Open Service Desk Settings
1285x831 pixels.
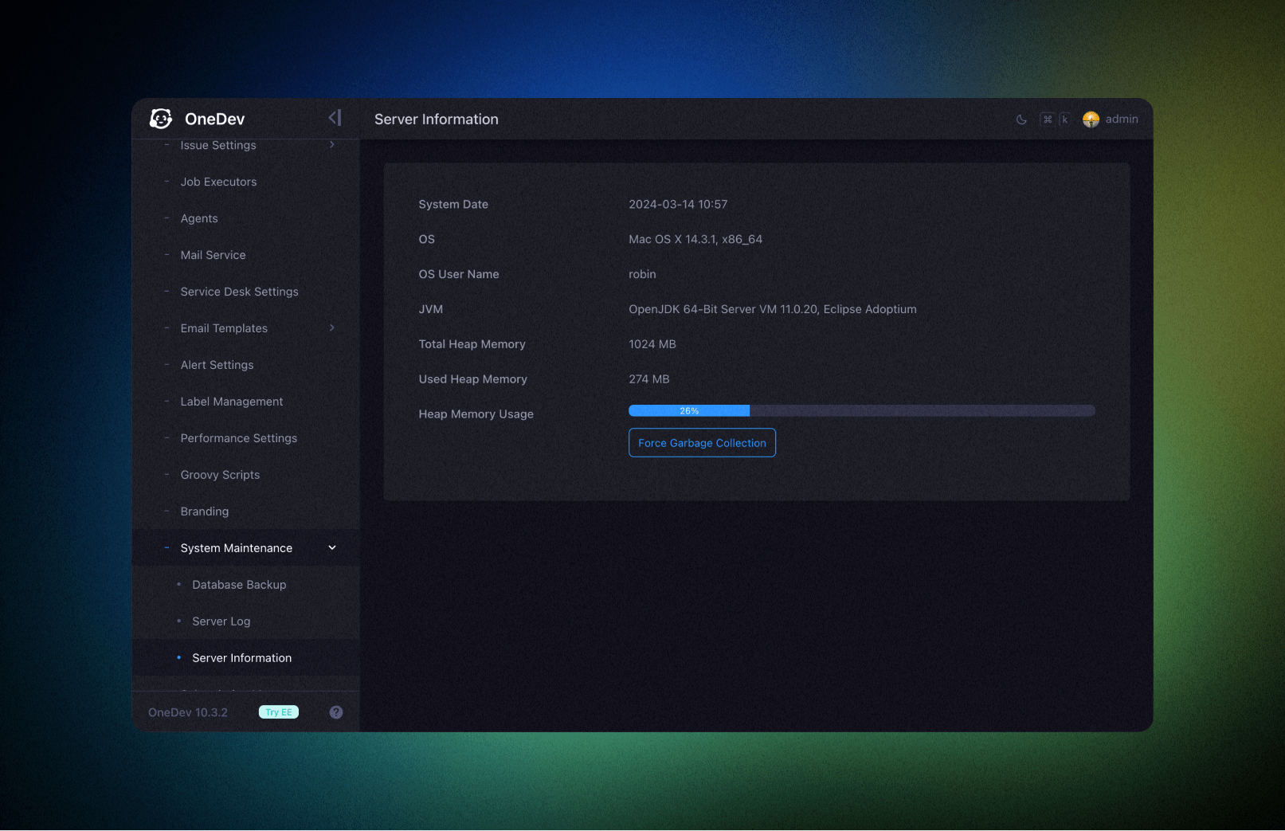click(239, 292)
